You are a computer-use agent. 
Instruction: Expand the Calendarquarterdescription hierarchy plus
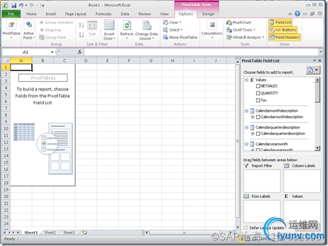(x=252, y=134)
